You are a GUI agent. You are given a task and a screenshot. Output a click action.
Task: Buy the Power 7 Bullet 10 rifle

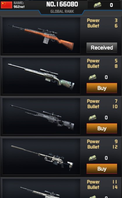pos(102,129)
